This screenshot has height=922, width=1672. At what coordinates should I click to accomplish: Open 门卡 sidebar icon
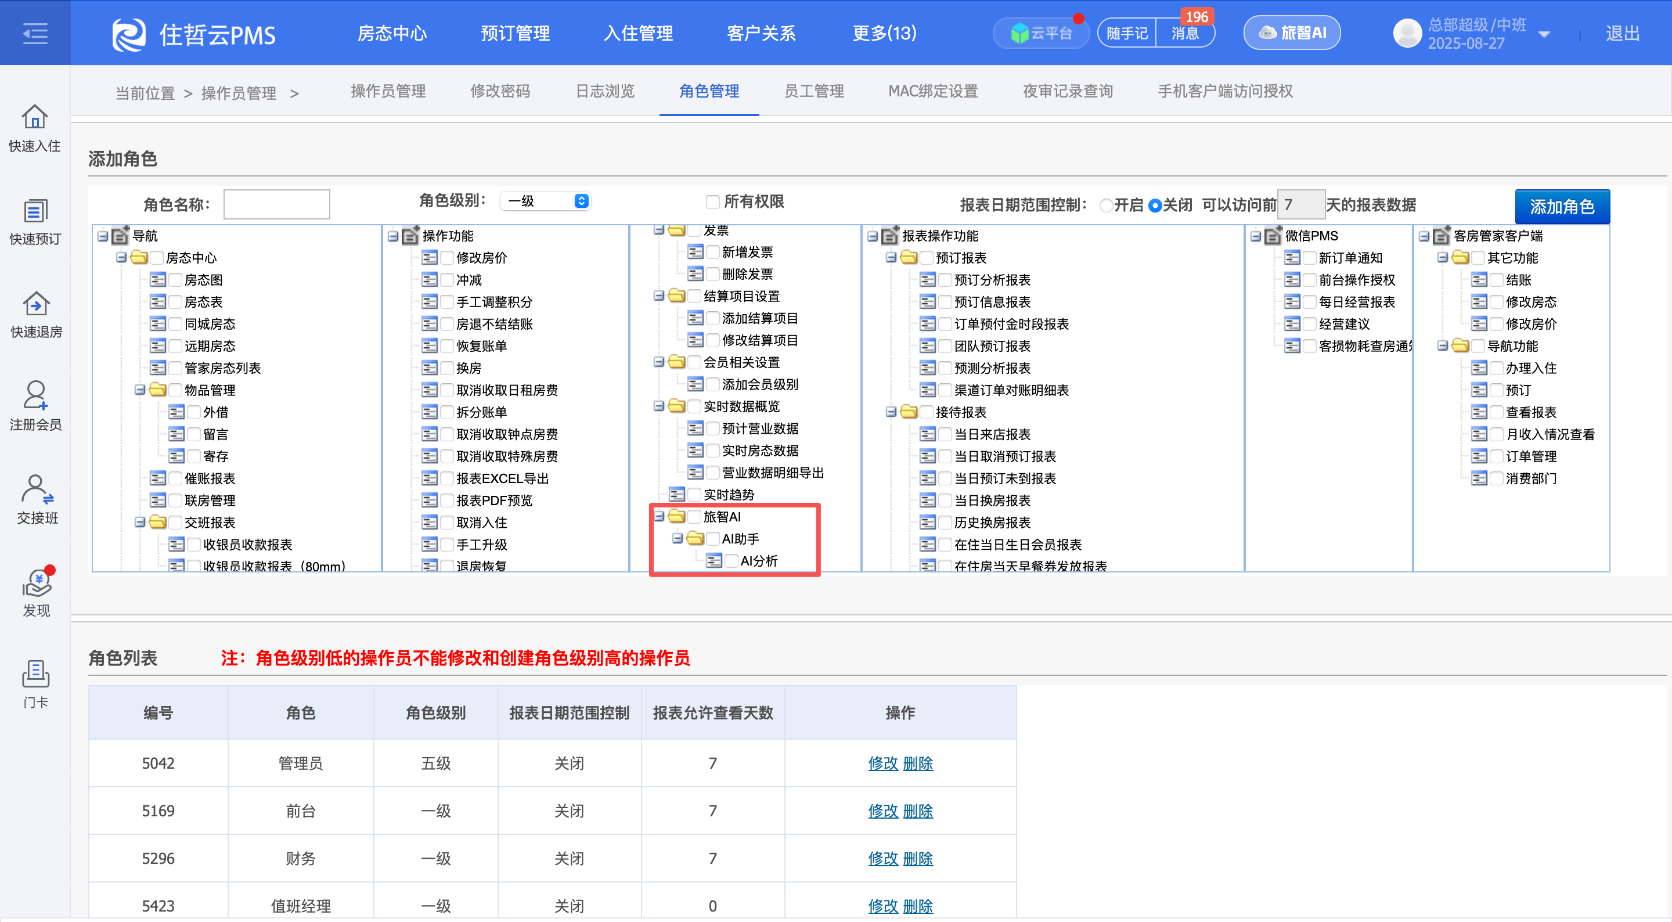[35, 674]
